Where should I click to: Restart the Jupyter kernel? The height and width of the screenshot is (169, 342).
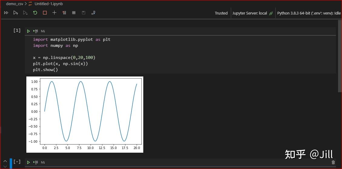(35, 13)
